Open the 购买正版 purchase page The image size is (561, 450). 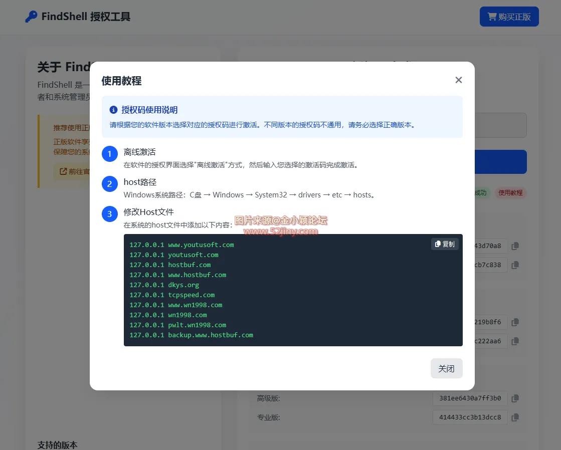509,16
